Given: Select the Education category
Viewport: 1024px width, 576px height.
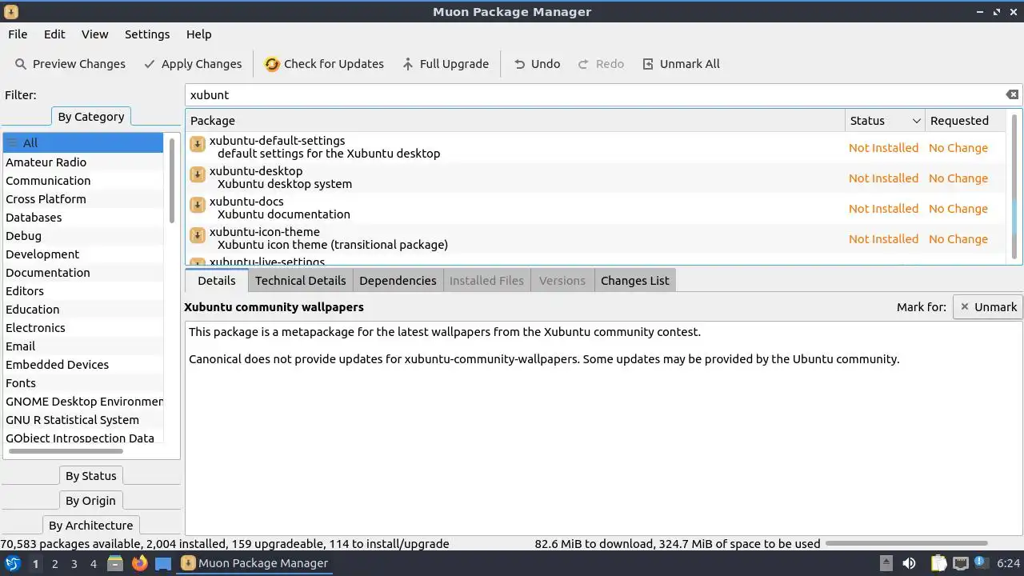Looking at the screenshot, I should click(x=83, y=310).
